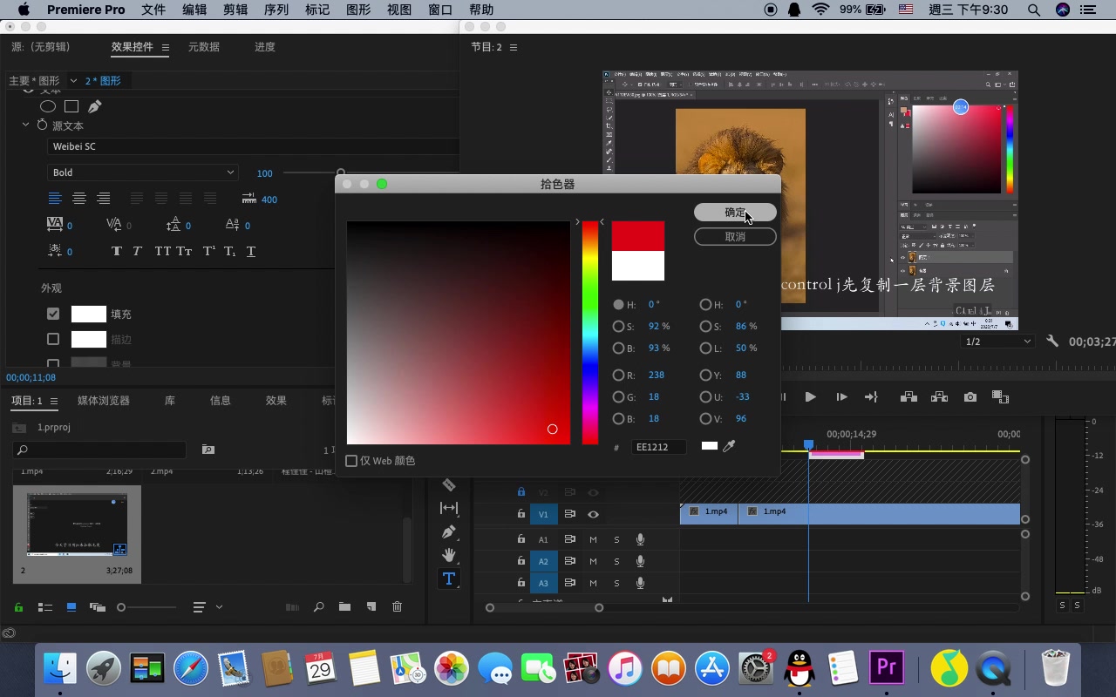Click the trash icon in Project panel

397,607
